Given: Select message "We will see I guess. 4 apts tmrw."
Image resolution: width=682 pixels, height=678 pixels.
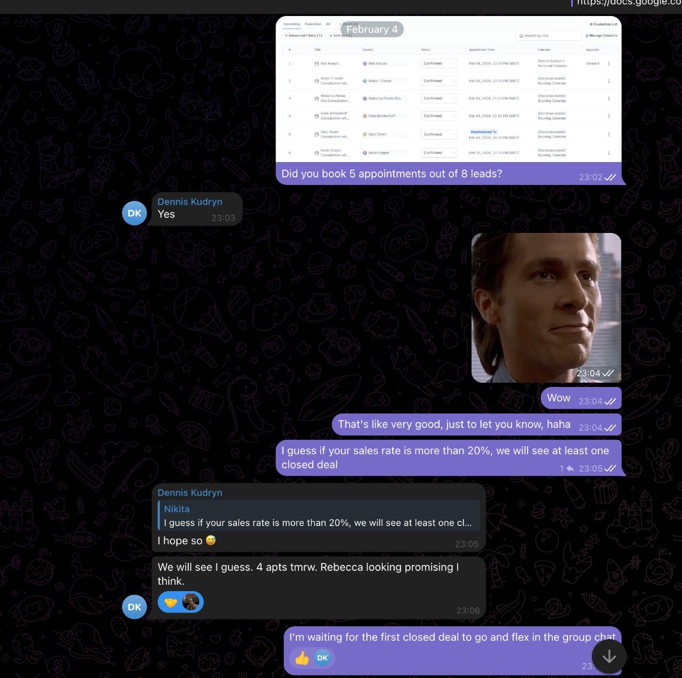Looking at the screenshot, I should 308,574.
